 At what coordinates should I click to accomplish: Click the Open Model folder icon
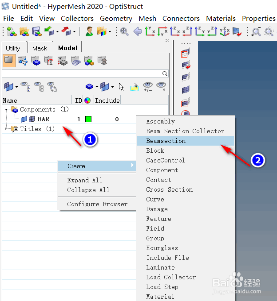coord(24,31)
